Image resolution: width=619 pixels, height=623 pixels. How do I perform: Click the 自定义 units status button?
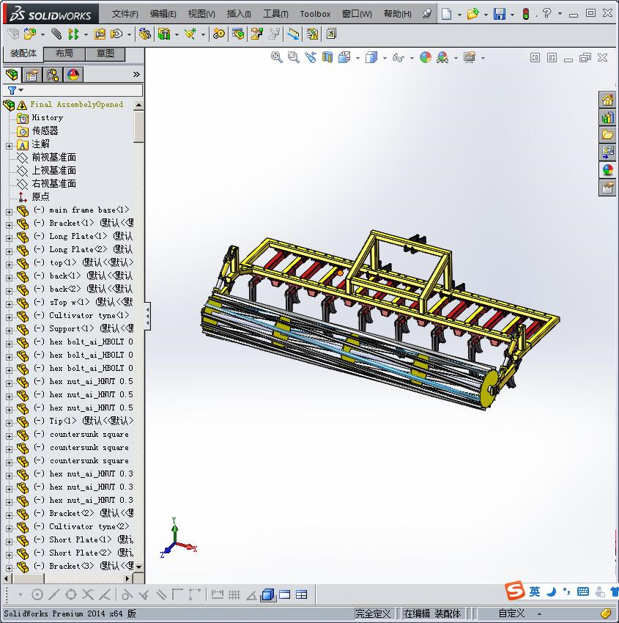click(x=511, y=613)
